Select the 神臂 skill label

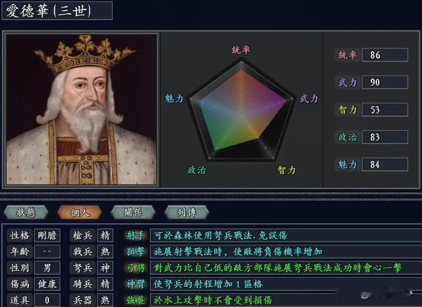pos(135,284)
